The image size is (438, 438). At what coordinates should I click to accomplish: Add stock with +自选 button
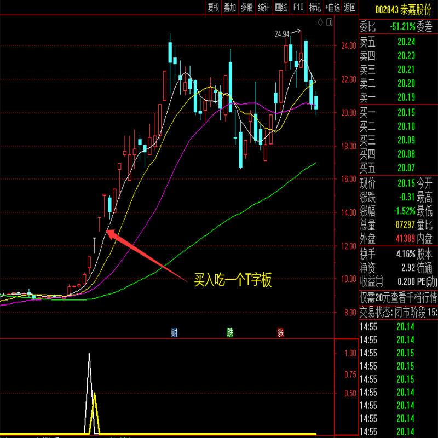click(x=332, y=7)
